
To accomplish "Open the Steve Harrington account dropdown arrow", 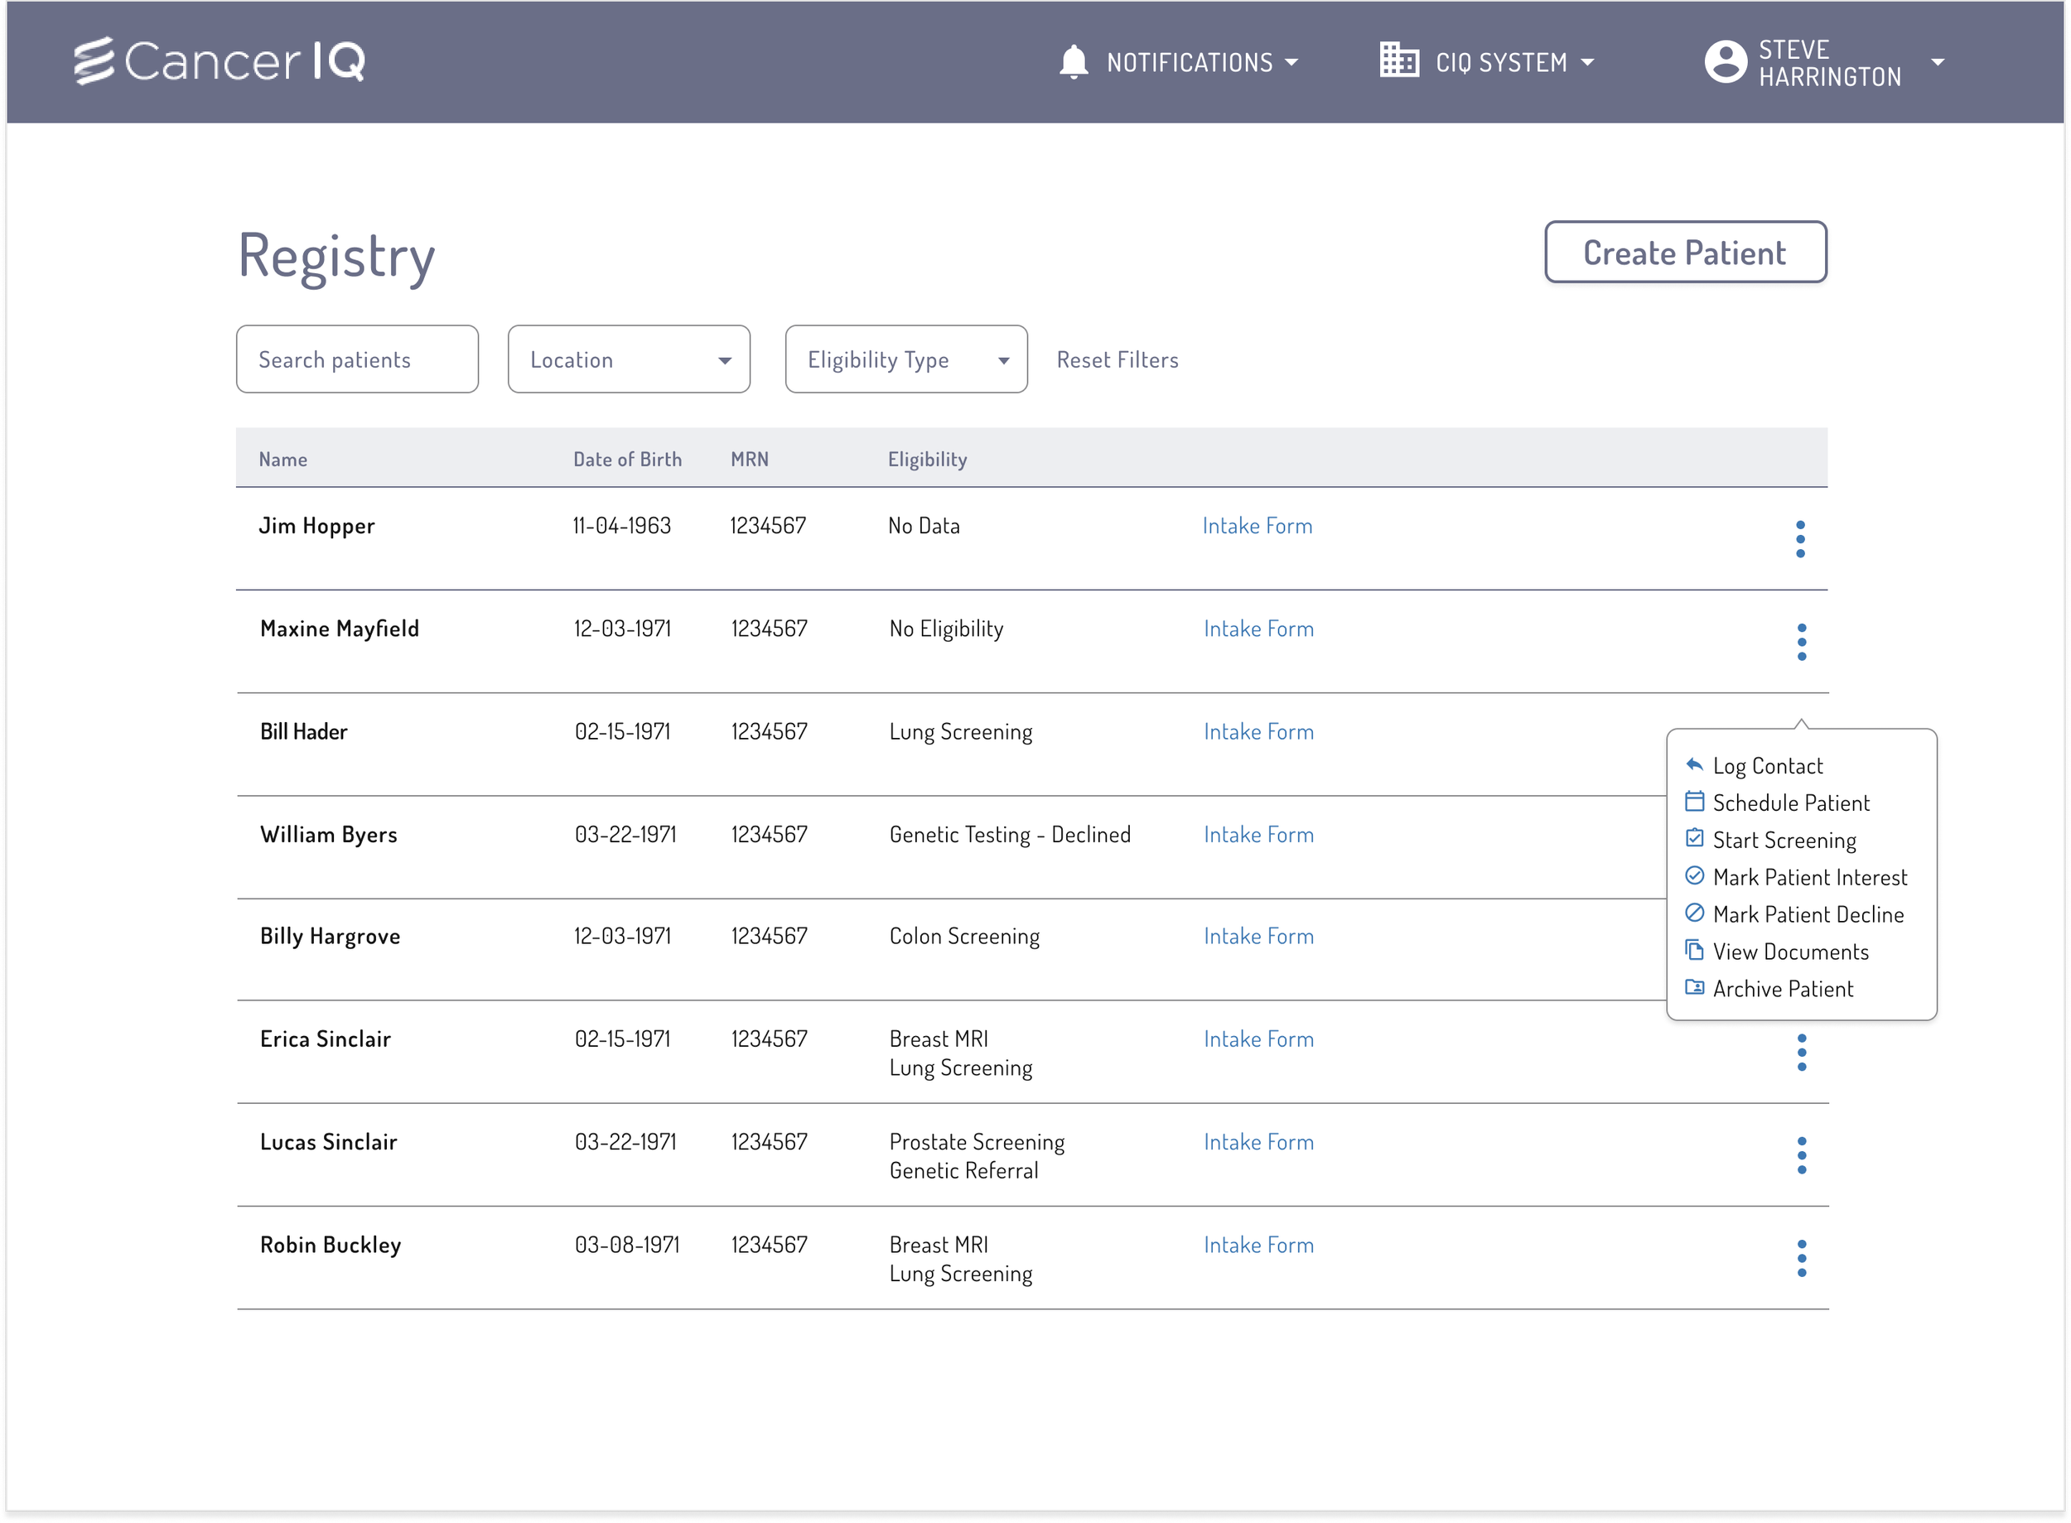I will pos(1938,62).
